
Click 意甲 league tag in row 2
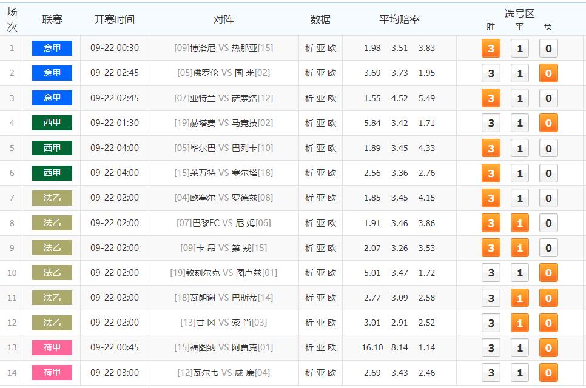(x=52, y=73)
